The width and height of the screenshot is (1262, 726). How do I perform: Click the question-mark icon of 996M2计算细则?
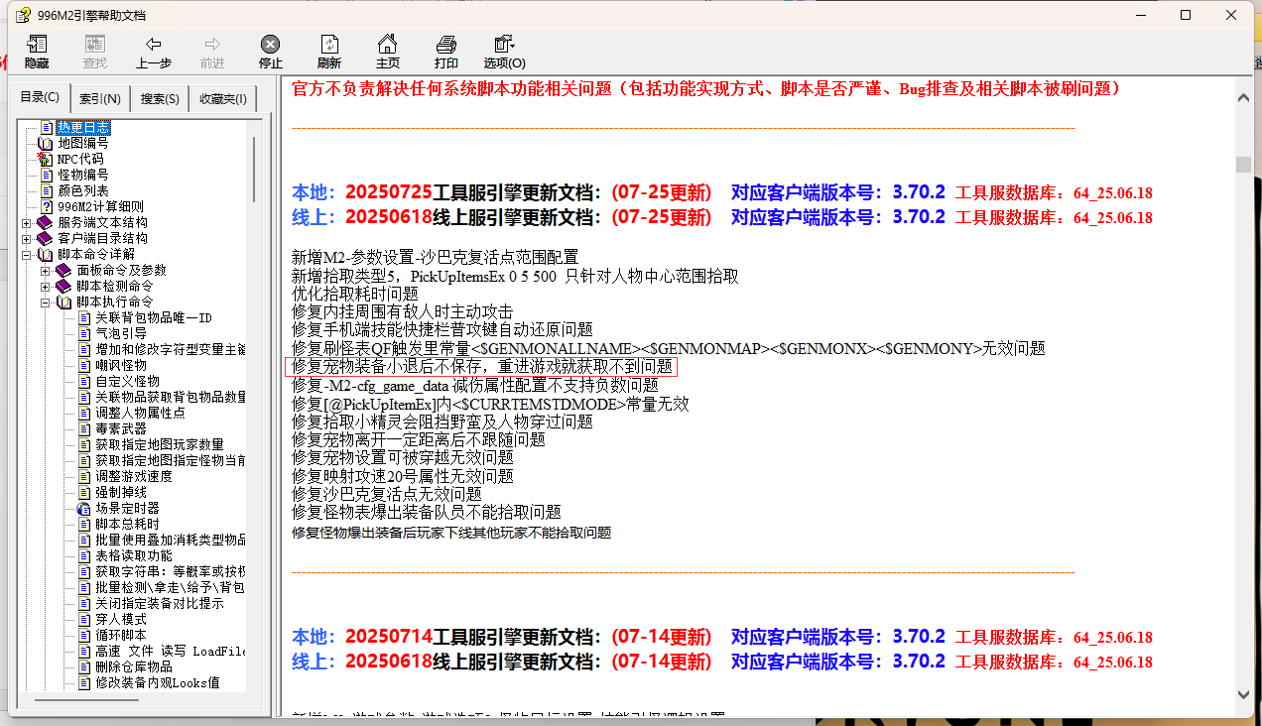coord(45,206)
